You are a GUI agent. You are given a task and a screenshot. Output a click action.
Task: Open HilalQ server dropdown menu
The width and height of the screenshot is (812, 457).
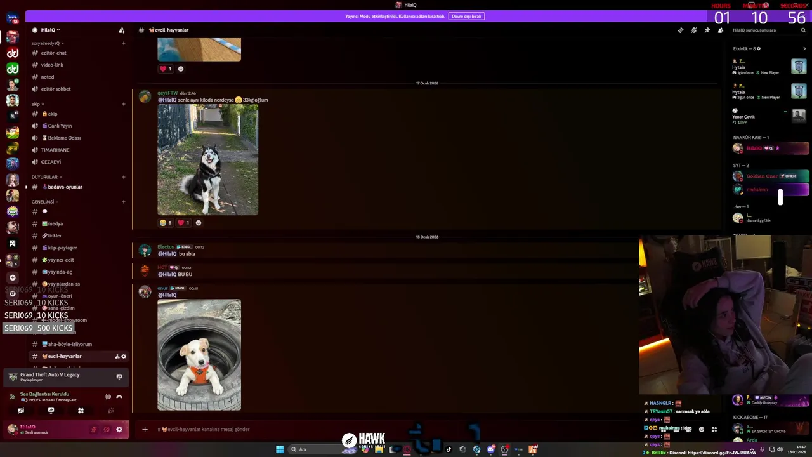(x=50, y=30)
